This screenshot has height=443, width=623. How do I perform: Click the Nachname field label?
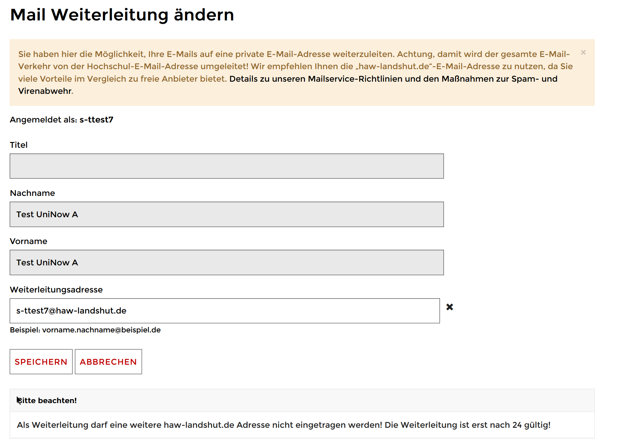32,193
